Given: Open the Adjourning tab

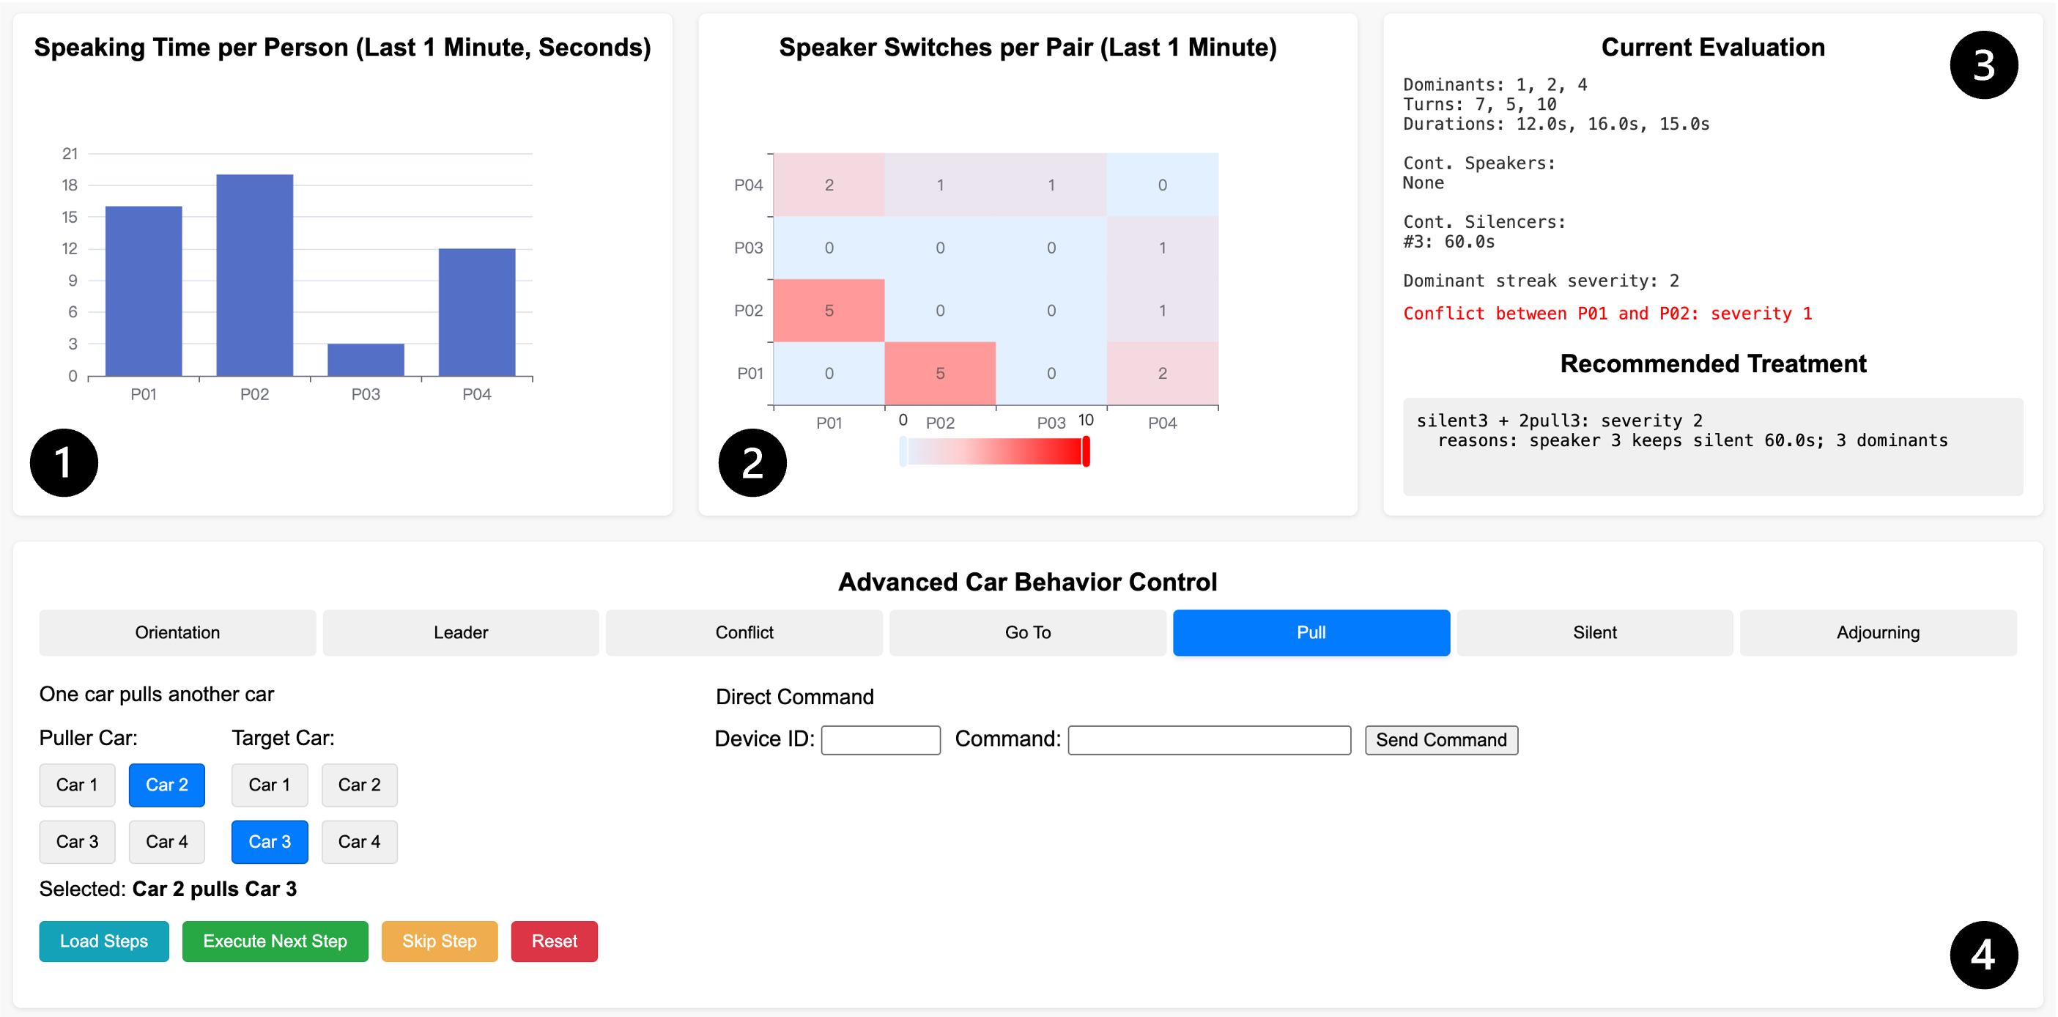Looking at the screenshot, I should click(x=1878, y=632).
